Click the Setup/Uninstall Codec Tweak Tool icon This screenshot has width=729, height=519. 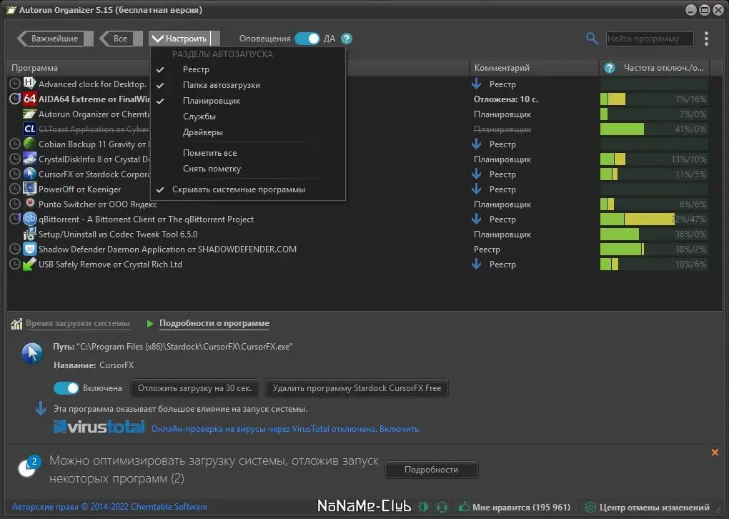click(x=30, y=234)
